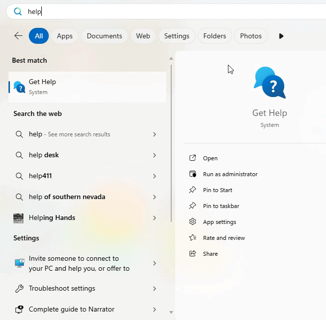Click the Run as administrator shield icon

(x=193, y=174)
